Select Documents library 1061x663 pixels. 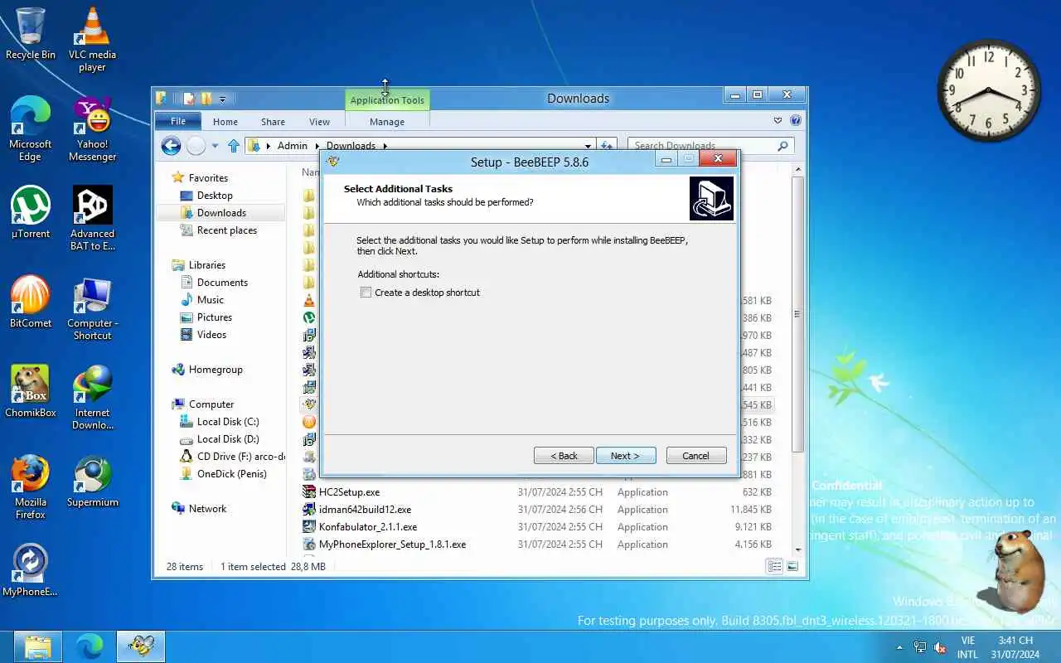click(222, 283)
